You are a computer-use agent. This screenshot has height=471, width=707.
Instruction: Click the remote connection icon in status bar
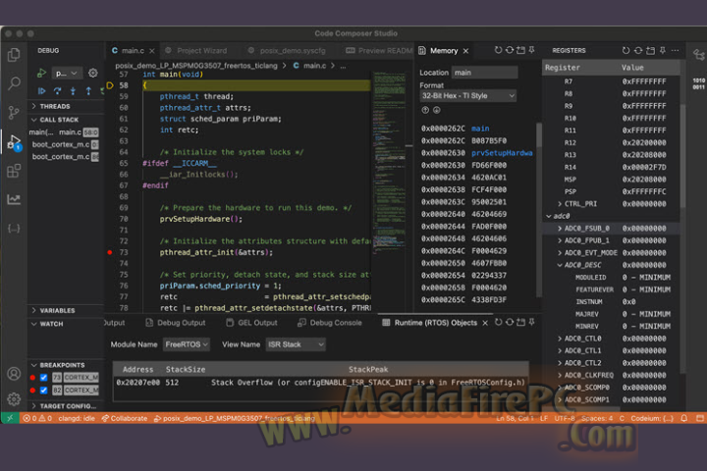point(10,418)
